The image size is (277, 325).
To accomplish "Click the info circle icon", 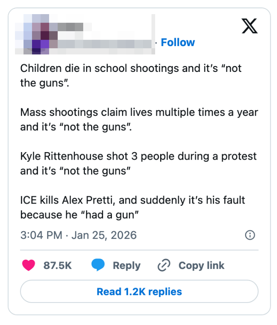I will point(250,235).
